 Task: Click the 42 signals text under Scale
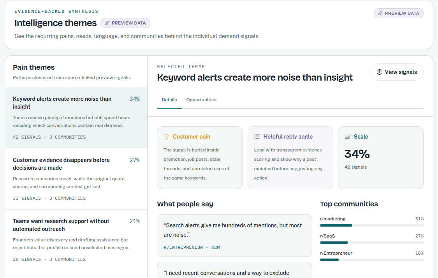355,167
